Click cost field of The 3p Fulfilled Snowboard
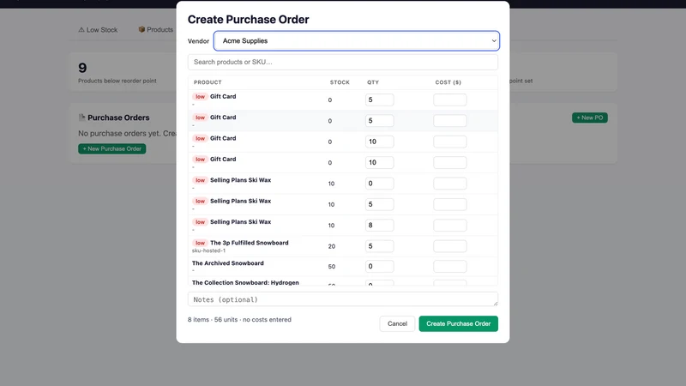 (x=449, y=246)
